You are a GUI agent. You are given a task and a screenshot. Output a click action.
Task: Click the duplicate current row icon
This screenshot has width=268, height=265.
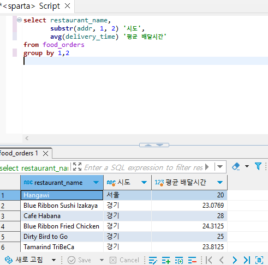179,260
